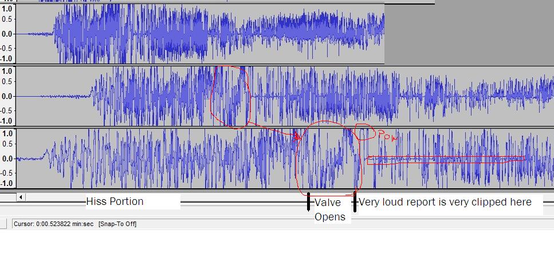
Task: Click the silent start of first track waveform
Action: [x=33, y=34]
